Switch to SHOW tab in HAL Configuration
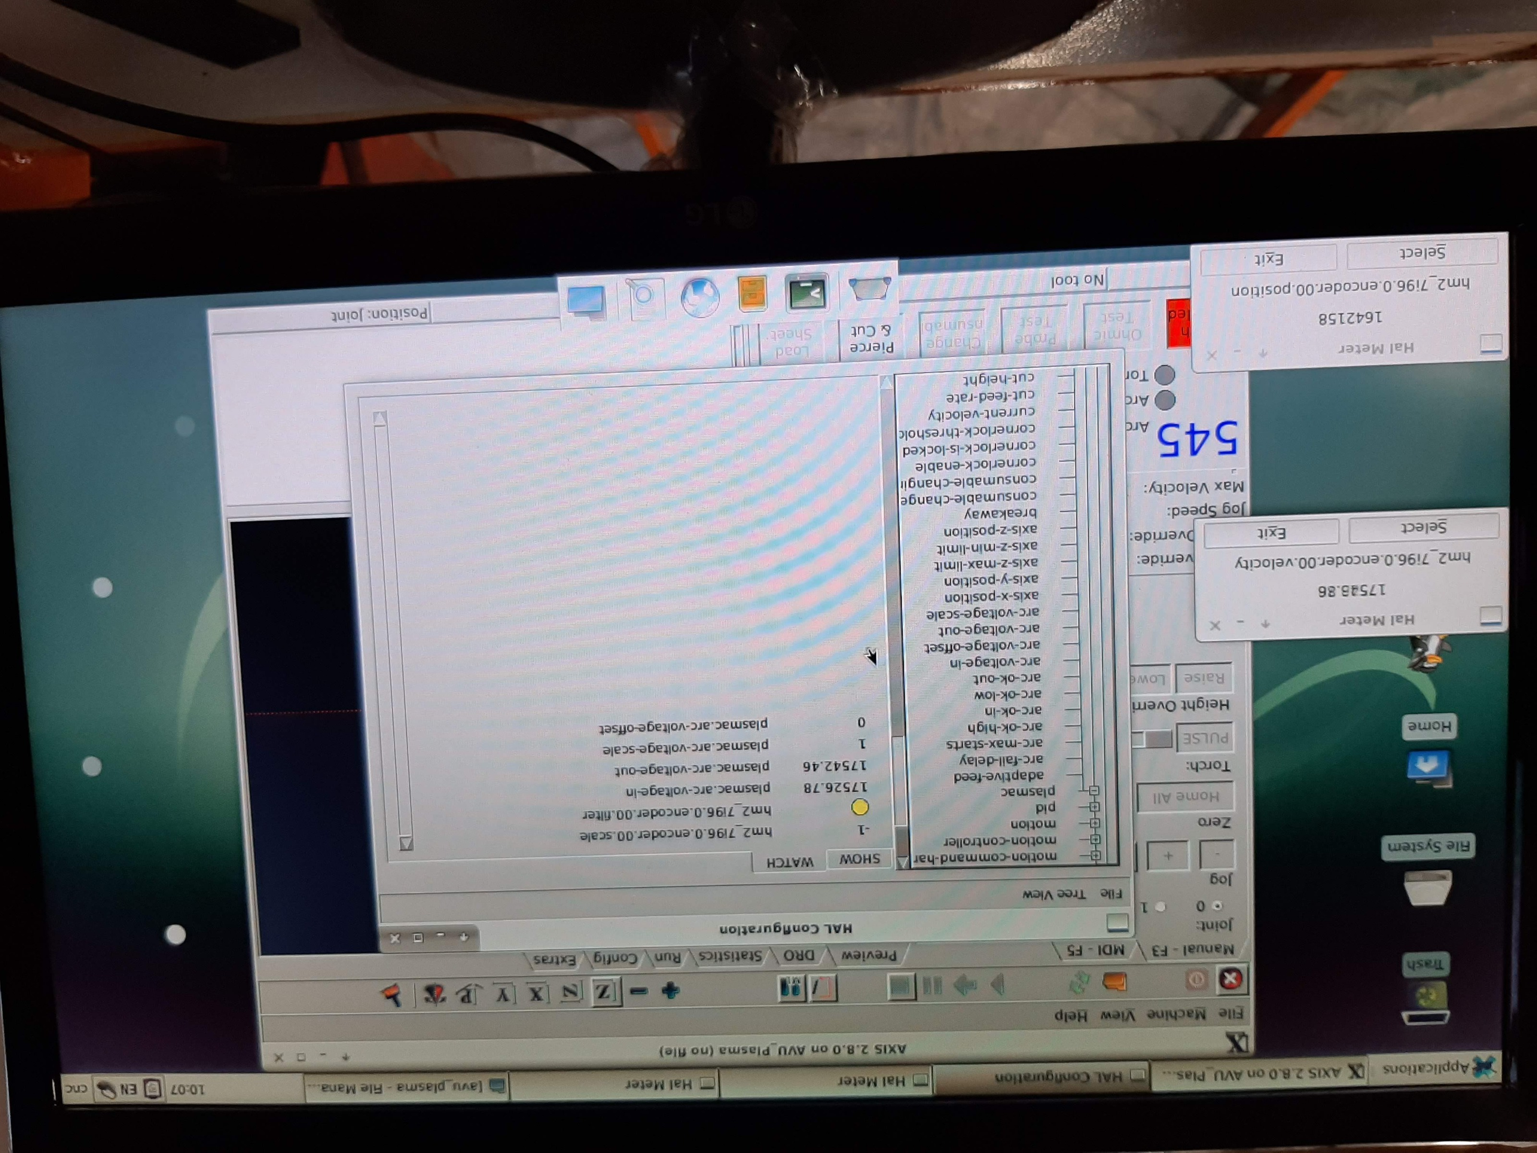Viewport: 1537px width, 1153px height. (x=859, y=859)
